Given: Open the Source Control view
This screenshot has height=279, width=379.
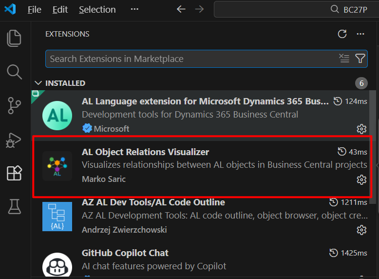Looking at the screenshot, I should [x=15, y=105].
